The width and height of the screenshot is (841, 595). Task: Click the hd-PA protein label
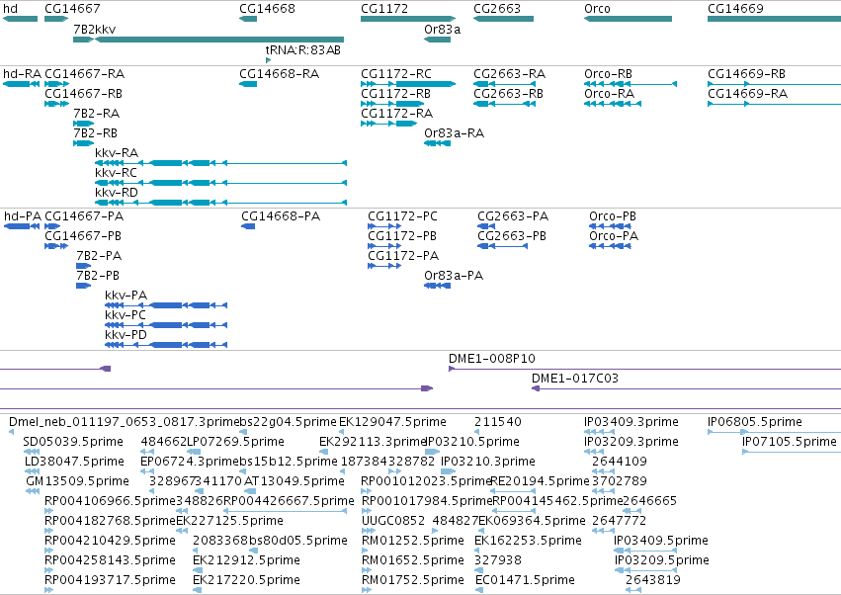[23, 216]
